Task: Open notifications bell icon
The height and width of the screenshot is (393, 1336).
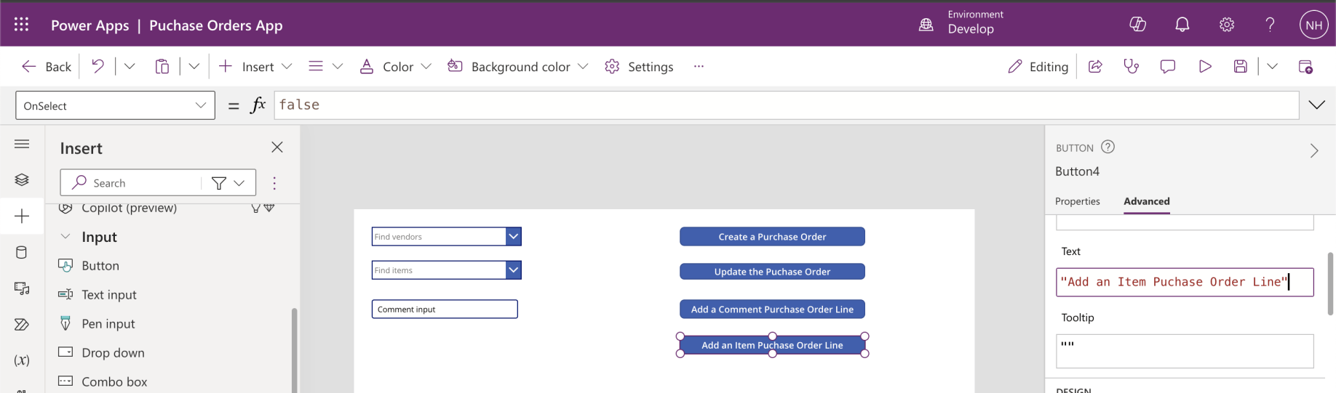Action: [x=1182, y=25]
